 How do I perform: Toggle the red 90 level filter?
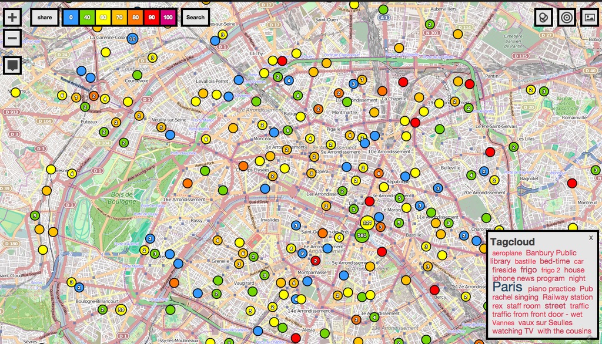(152, 18)
